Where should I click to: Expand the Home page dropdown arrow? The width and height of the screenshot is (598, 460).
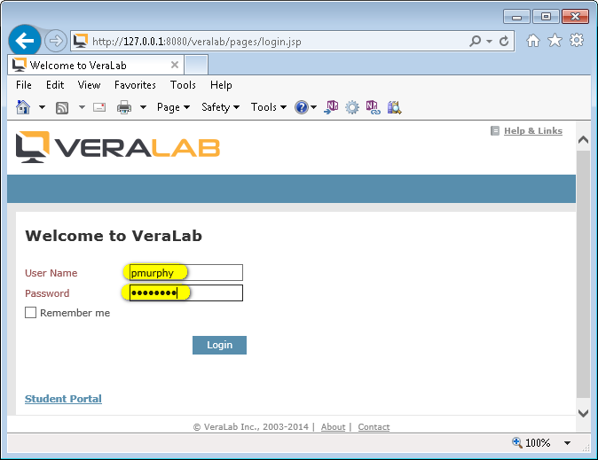[x=42, y=107]
